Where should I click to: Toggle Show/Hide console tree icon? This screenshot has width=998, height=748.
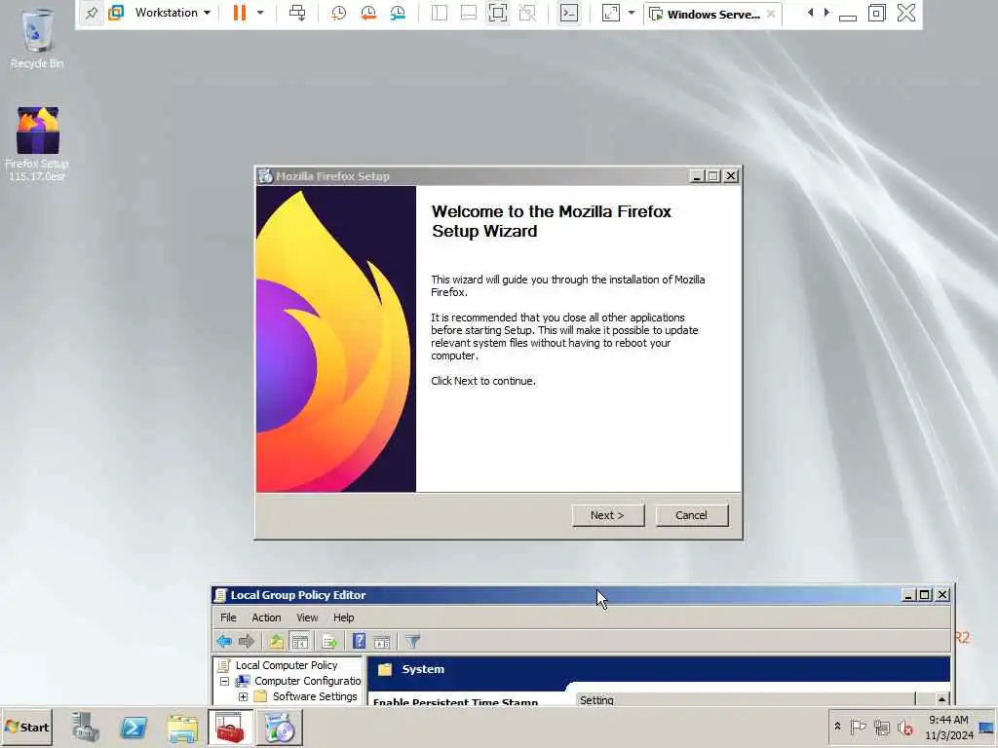[299, 641]
